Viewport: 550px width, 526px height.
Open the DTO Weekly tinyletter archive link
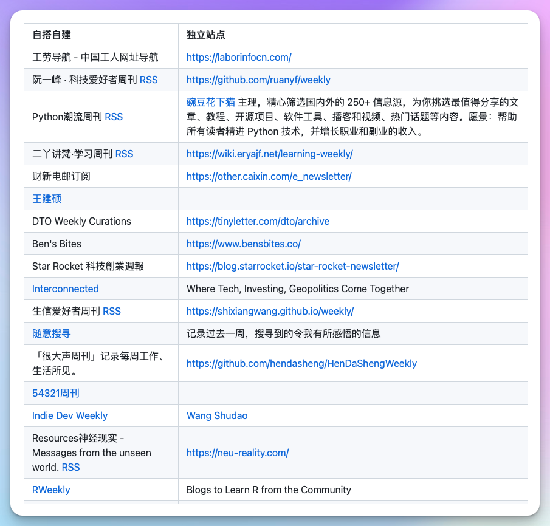pos(258,222)
